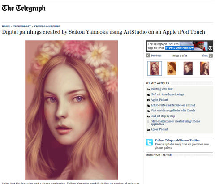Select the third dark profile portrait thumbnail
Screen dimensions: 215x184
pyautogui.click(x=188, y=68)
